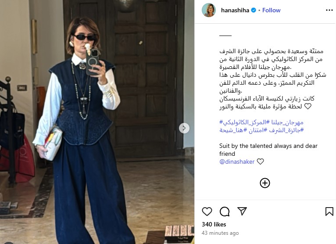
Task: Like the post with heart icon
Action: (207, 212)
